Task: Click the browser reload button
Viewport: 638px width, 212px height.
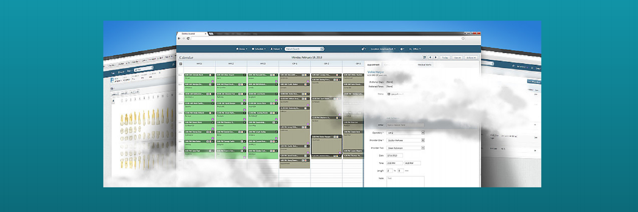Action: click(x=188, y=39)
